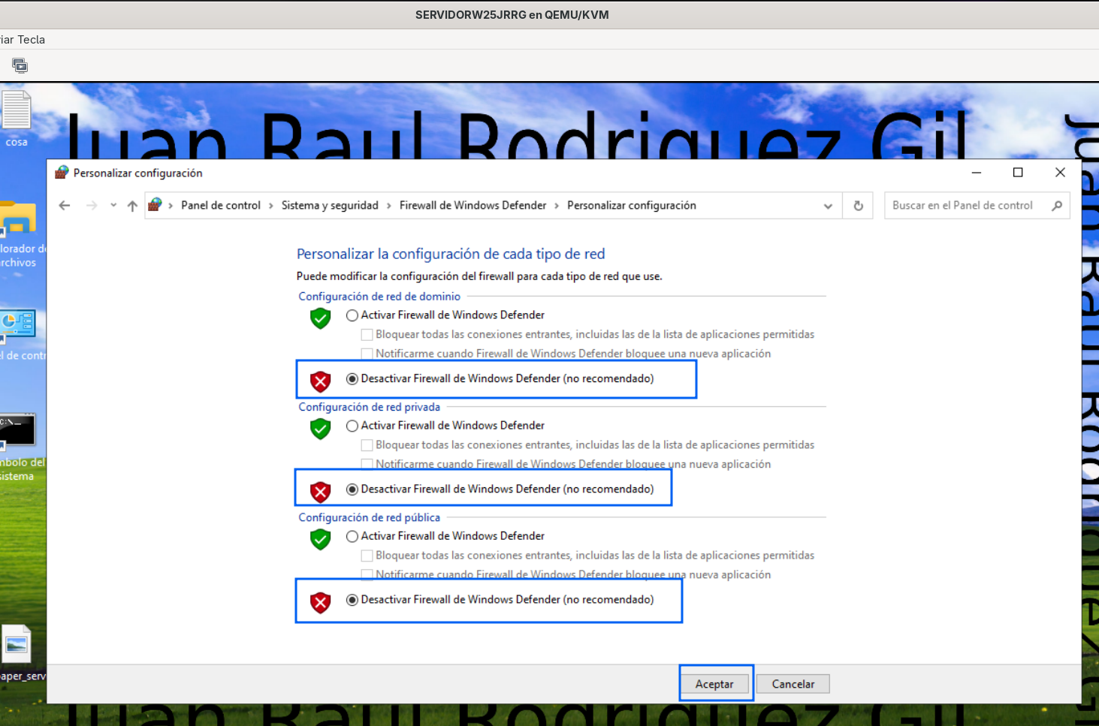
Task: Expand the address bar history dropdown
Action: pyautogui.click(x=828, y=206)
